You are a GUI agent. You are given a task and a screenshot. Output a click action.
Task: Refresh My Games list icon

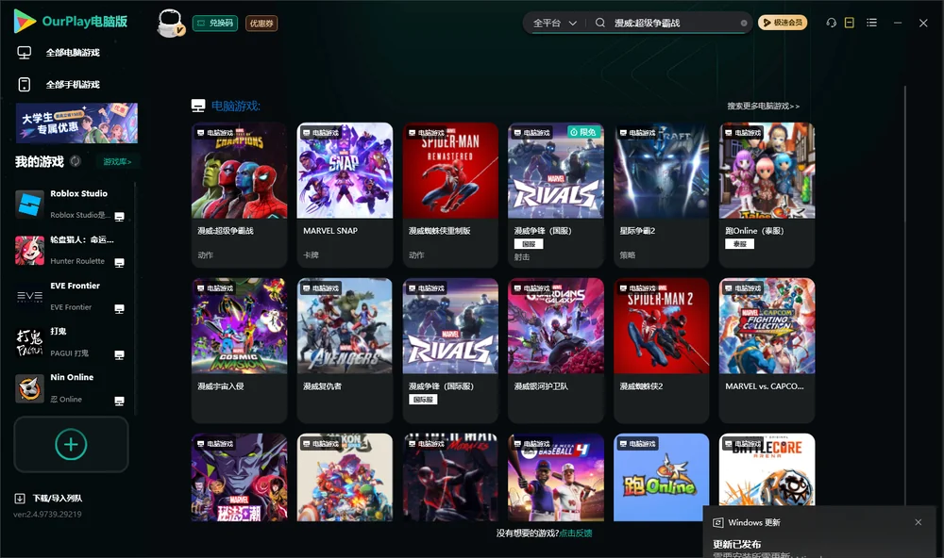coord(76,161)
